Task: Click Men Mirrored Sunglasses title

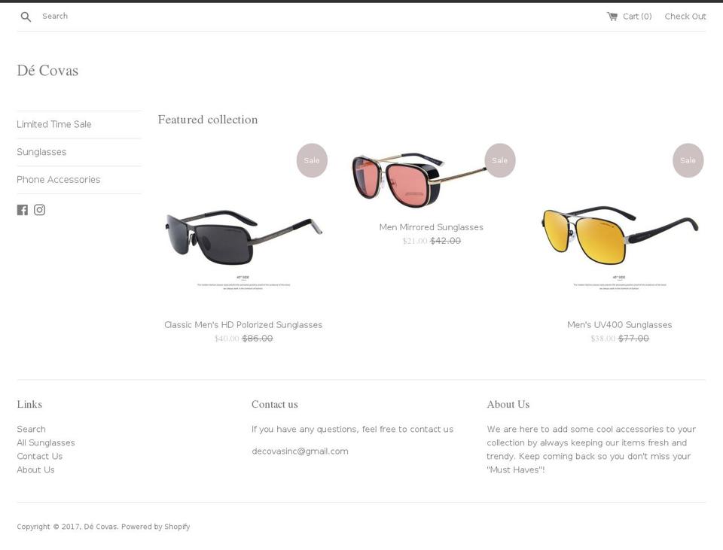Action: tap(431, 227)
